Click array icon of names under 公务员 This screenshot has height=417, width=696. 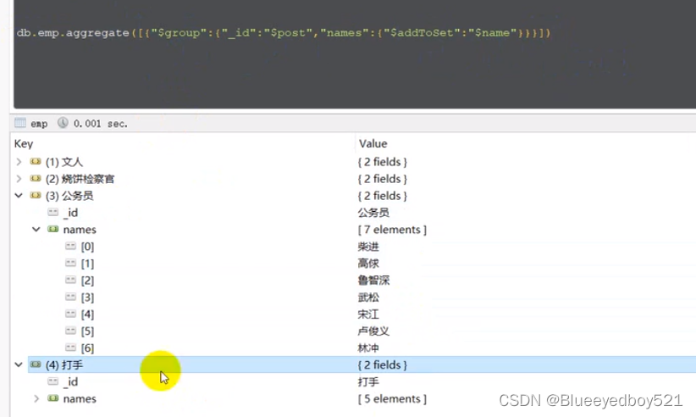(x=53, y=229)
